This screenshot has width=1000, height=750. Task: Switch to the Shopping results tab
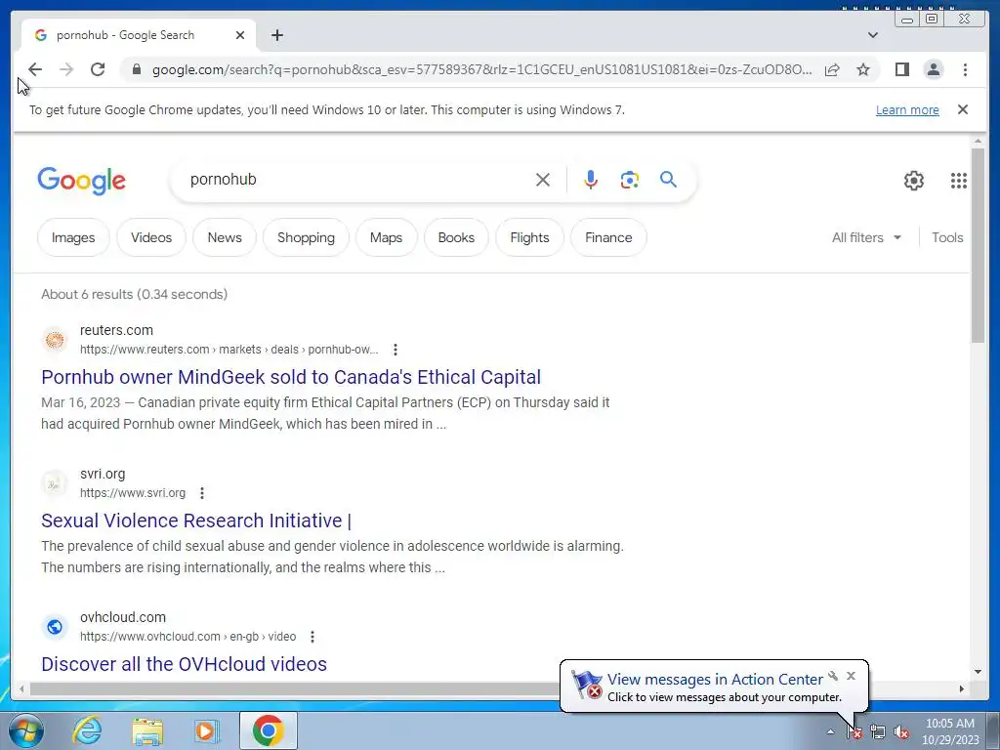coord(306,237)
